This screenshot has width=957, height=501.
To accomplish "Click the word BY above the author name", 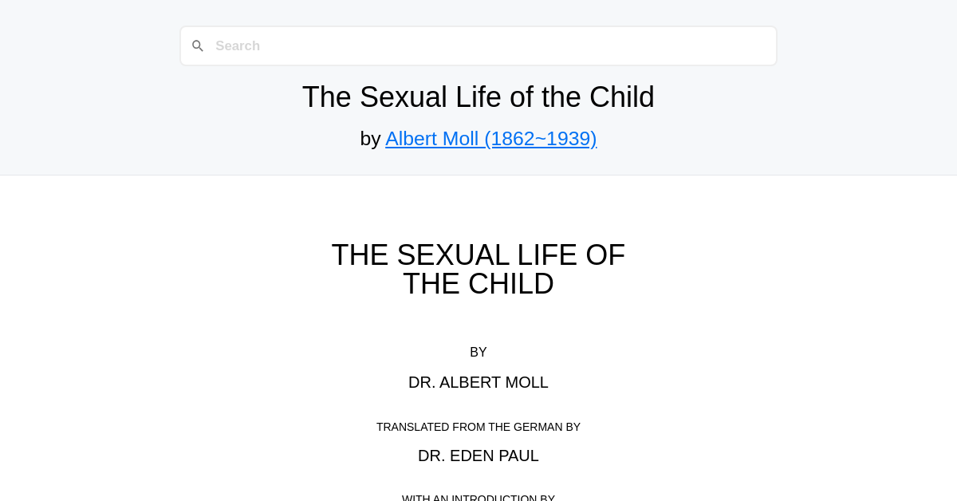I will coord(478,352).
